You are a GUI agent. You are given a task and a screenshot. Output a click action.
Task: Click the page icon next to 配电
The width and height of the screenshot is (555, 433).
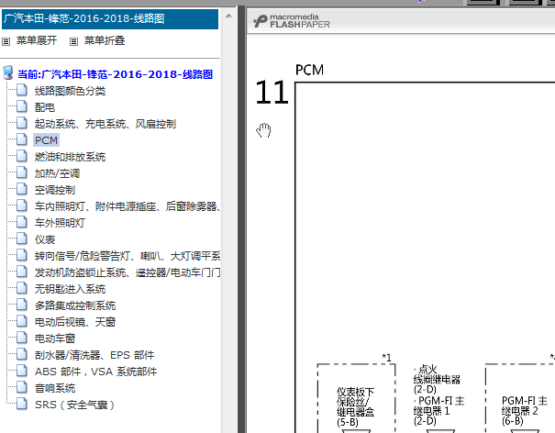[x=22, y=106]
